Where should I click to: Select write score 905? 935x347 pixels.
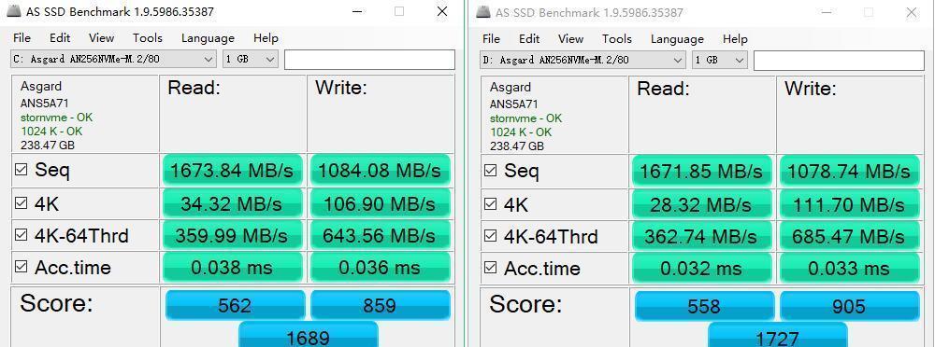click(849, 306)
